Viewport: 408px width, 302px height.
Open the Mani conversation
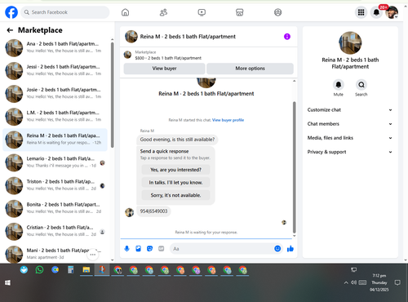tap(55, 254)
